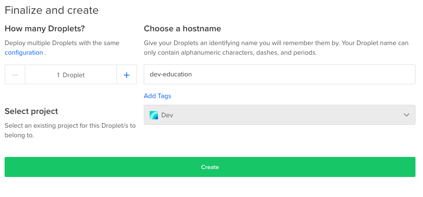
Task: Click the "Choose a hostname" heading
Action: [x=182, y=29]
